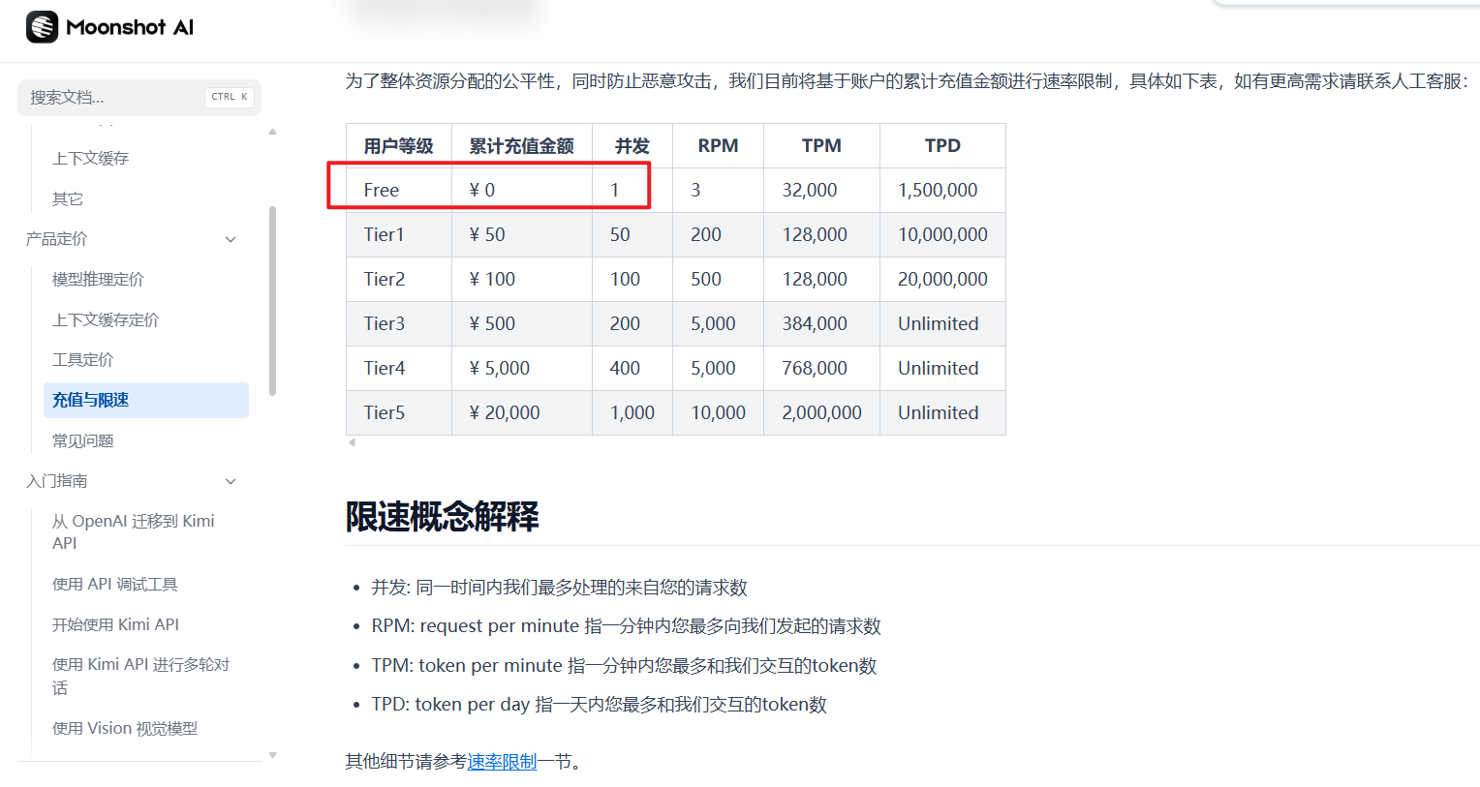Click the table horizontal scroll left arrow

click(x=352, y=442)
